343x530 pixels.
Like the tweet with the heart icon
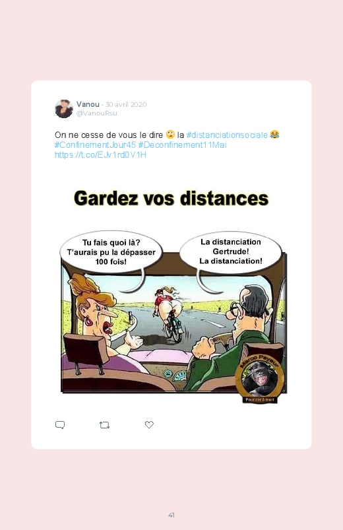point(149,424)
